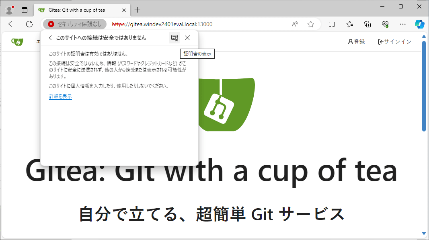Toggle the Favorites panel open
The image size is (429, 240).
[x=349, y=24]
